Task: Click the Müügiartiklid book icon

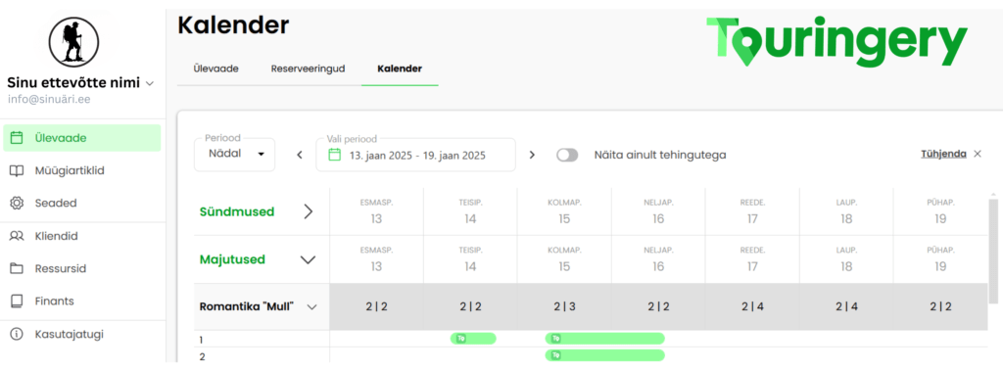Action: coord(18,170)
